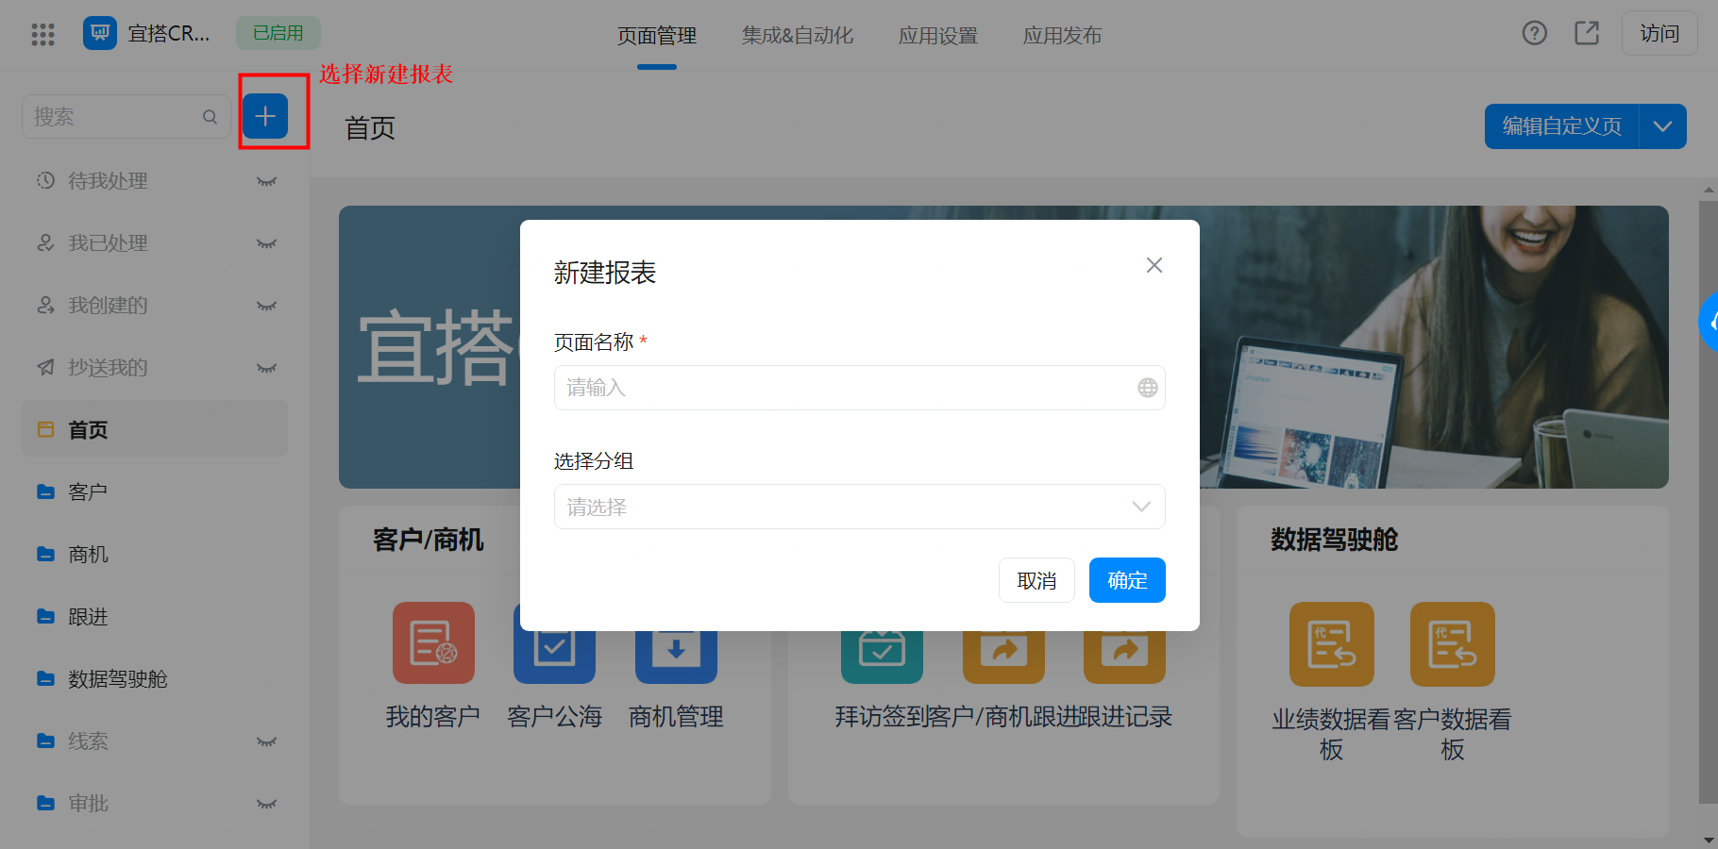The width and height of the screenshot is (1718, 849).
Task: Toggle visibility eye for 待我处理
Action: [x=266, y=181]
